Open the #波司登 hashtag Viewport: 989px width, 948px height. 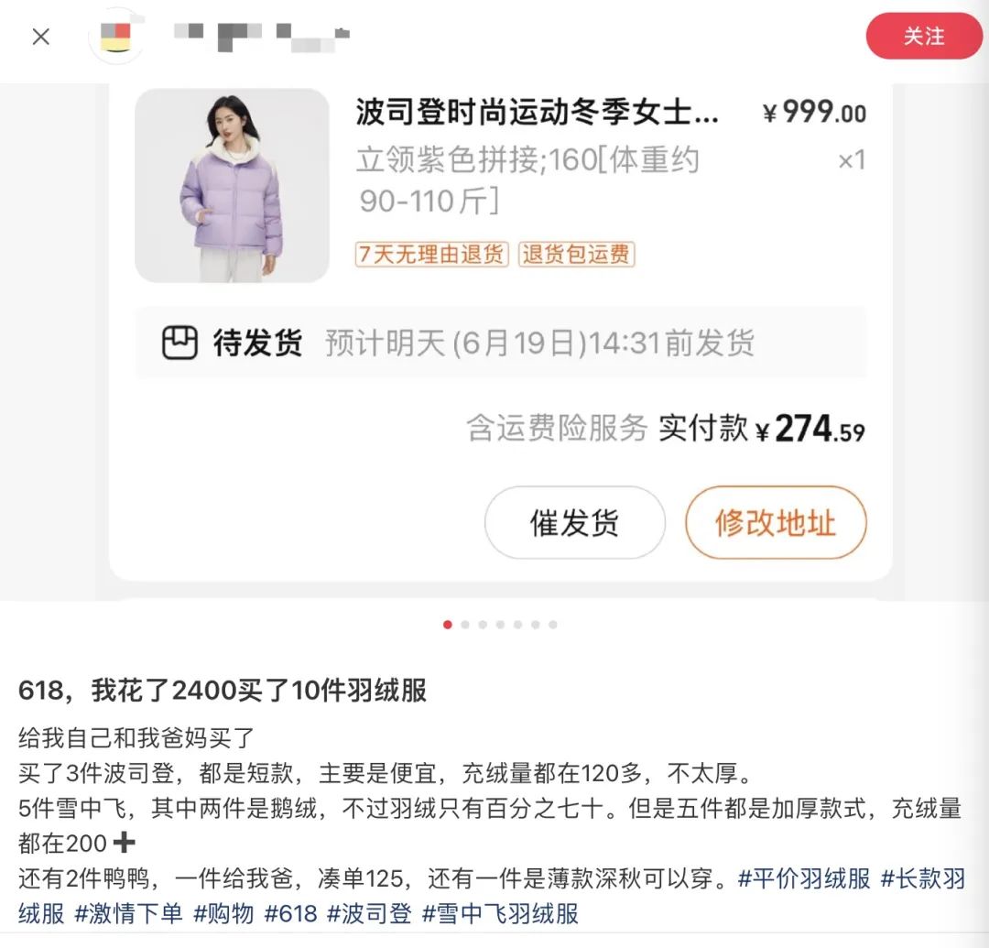click(x=369, y=913)
